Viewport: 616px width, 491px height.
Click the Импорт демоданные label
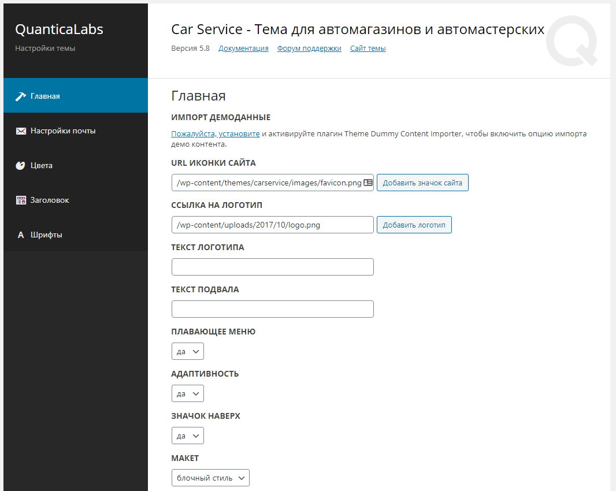coord(221,117)
